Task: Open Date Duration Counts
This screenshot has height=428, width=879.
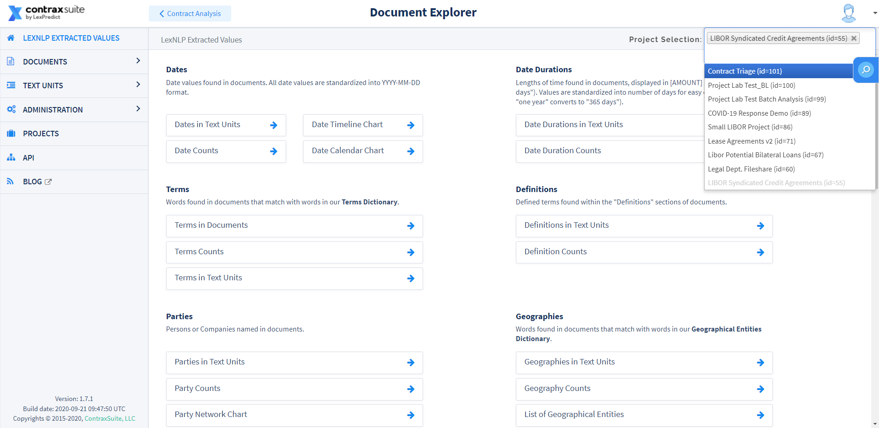Action: (x=610, y=151)
